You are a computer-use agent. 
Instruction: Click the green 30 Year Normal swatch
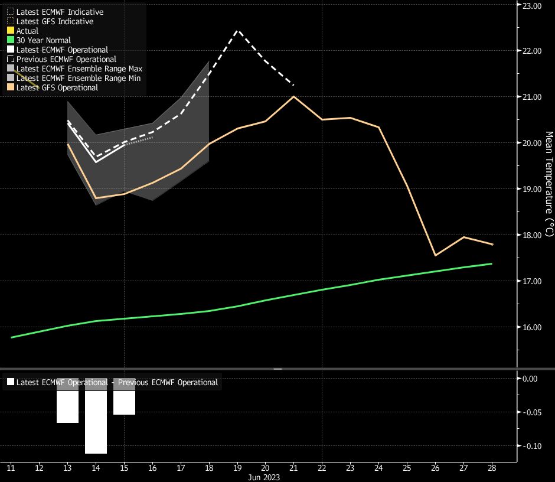tap(11, 40)
